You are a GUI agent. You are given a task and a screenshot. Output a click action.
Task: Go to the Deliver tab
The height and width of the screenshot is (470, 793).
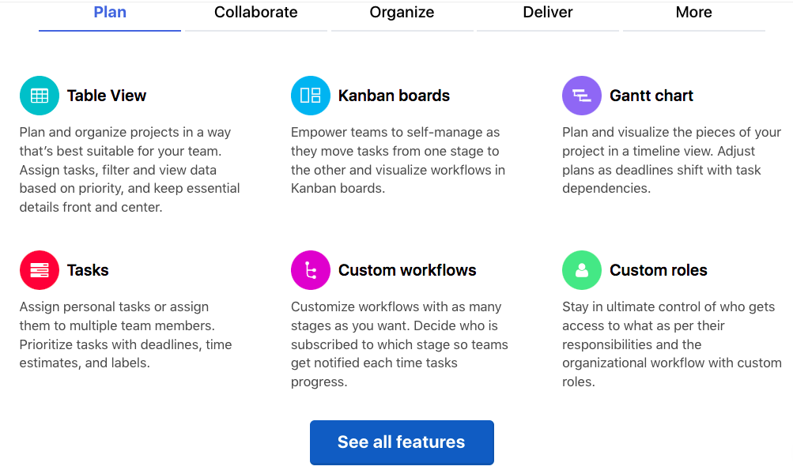pos(548,13)
